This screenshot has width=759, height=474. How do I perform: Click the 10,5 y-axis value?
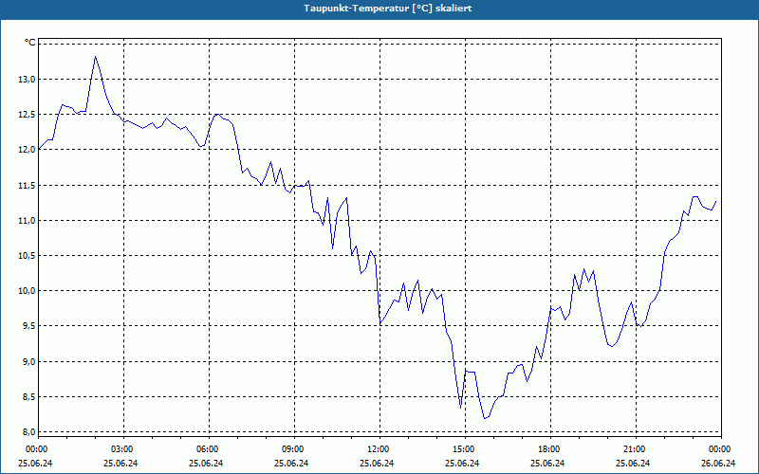(x=27, y=256)
